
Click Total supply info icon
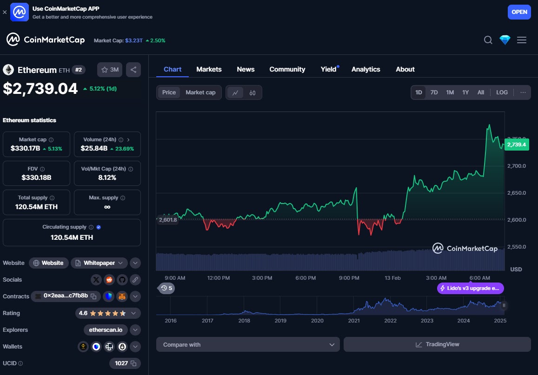click(x=52, y=198)
